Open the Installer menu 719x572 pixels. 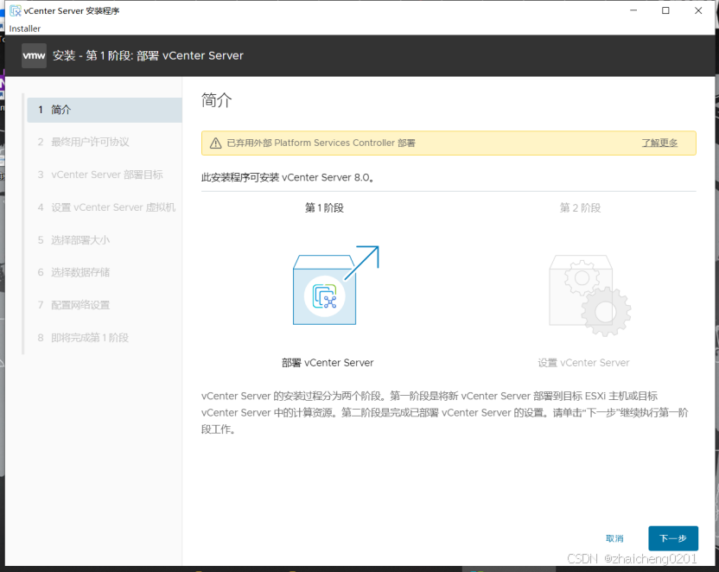pyautogui.click(x=25, y=29)
